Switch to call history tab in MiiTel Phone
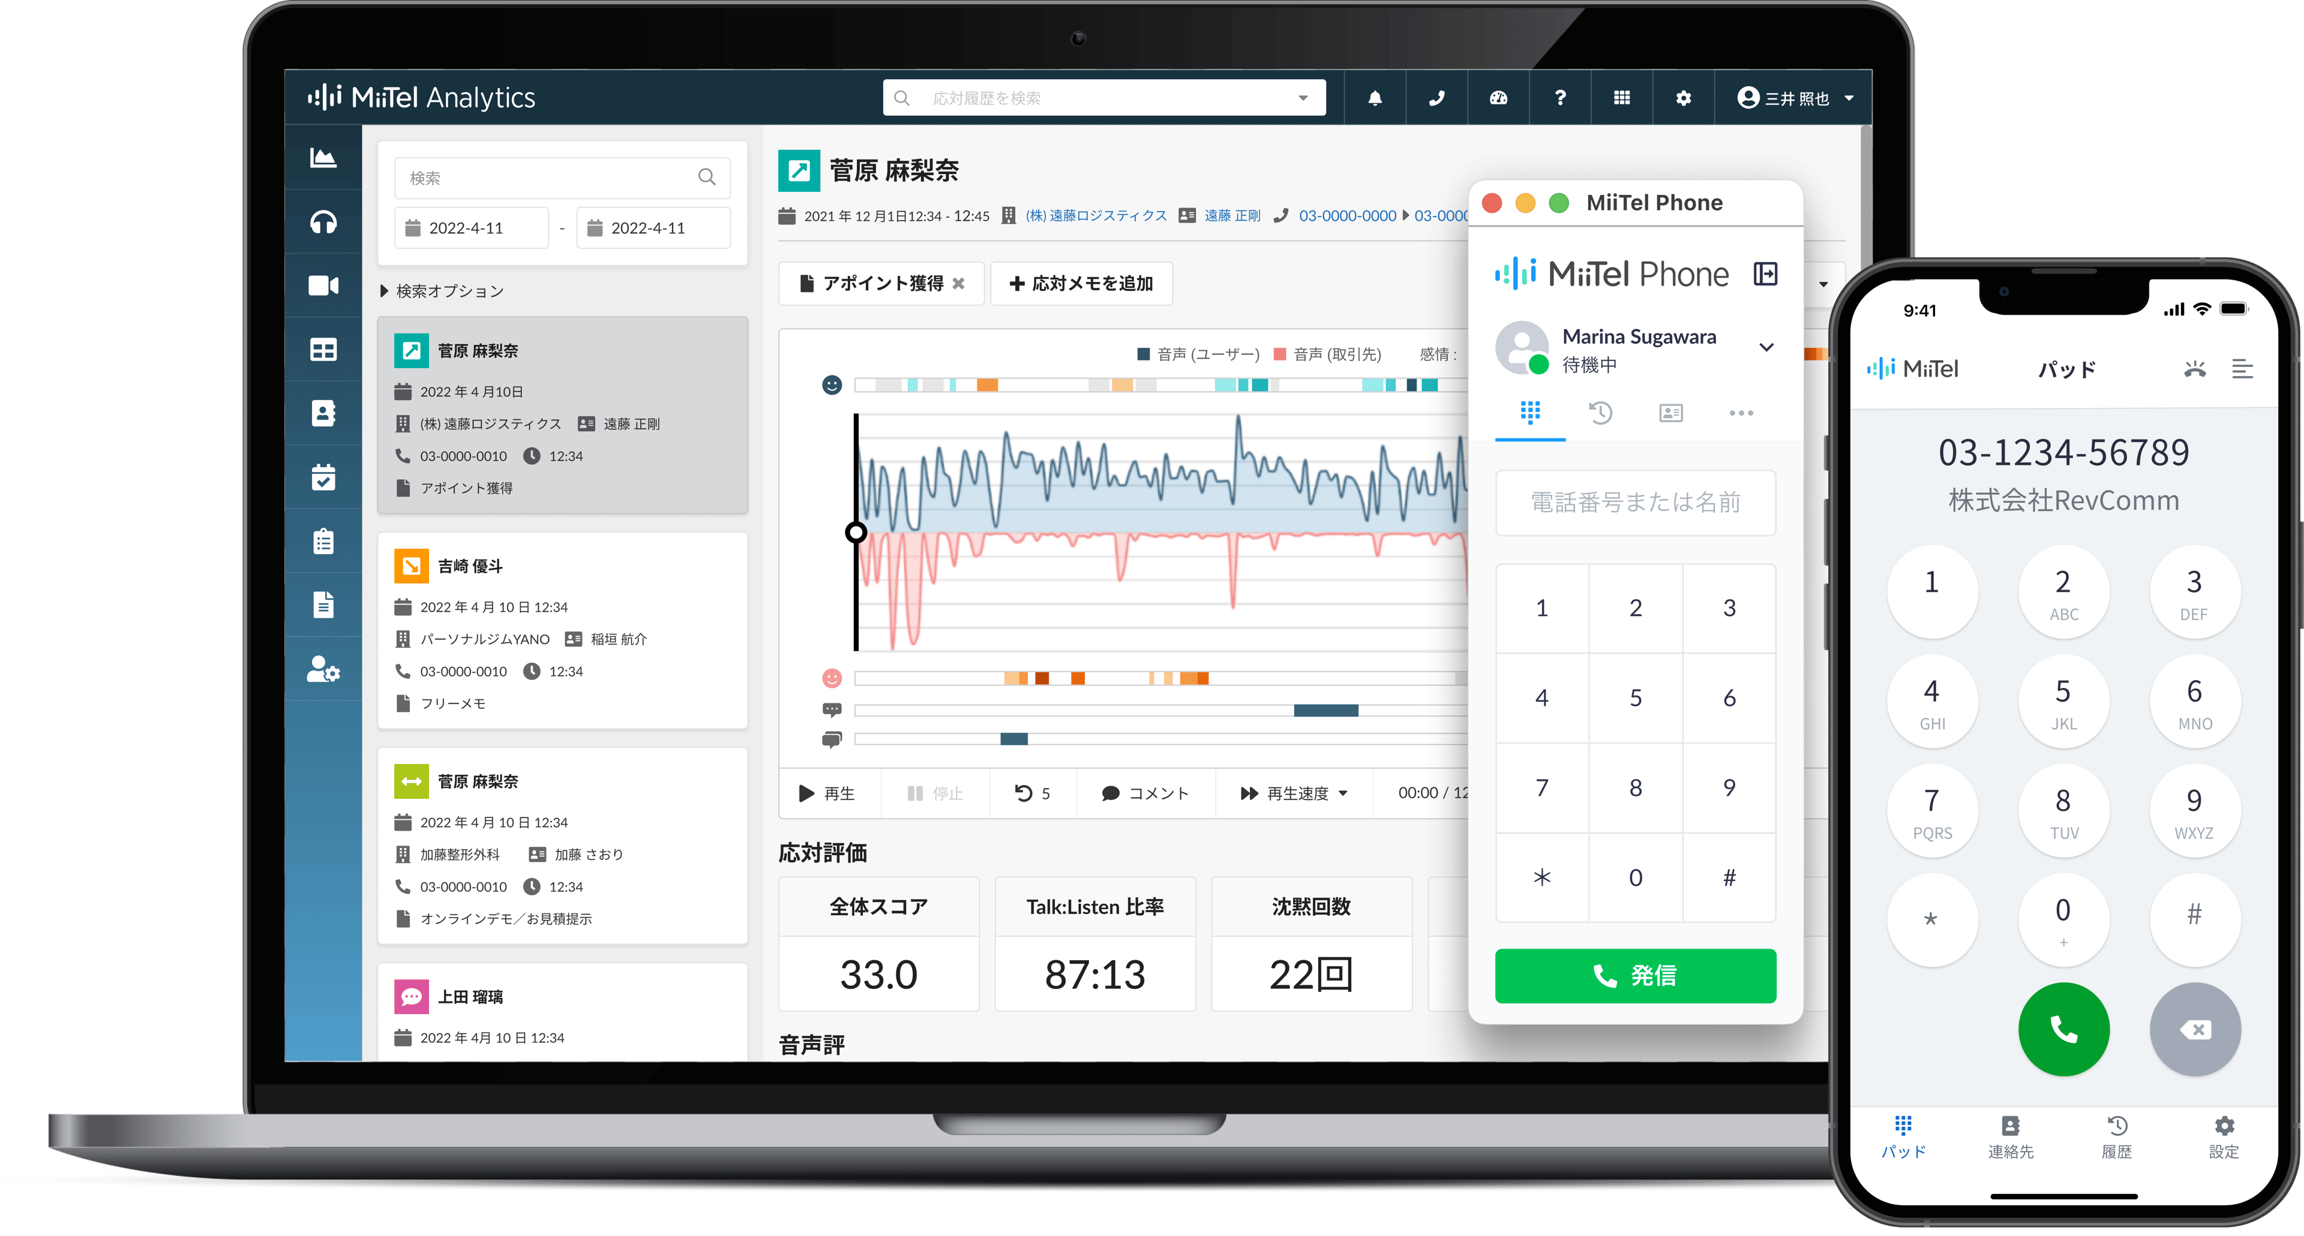2304x1236 pixels. click(x=1600, y=413)
